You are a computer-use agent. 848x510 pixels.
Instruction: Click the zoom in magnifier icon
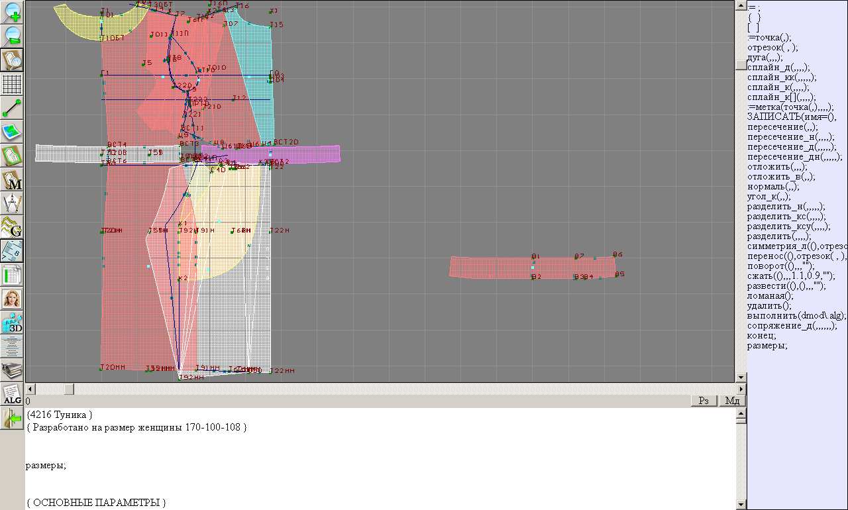point(13,12)
